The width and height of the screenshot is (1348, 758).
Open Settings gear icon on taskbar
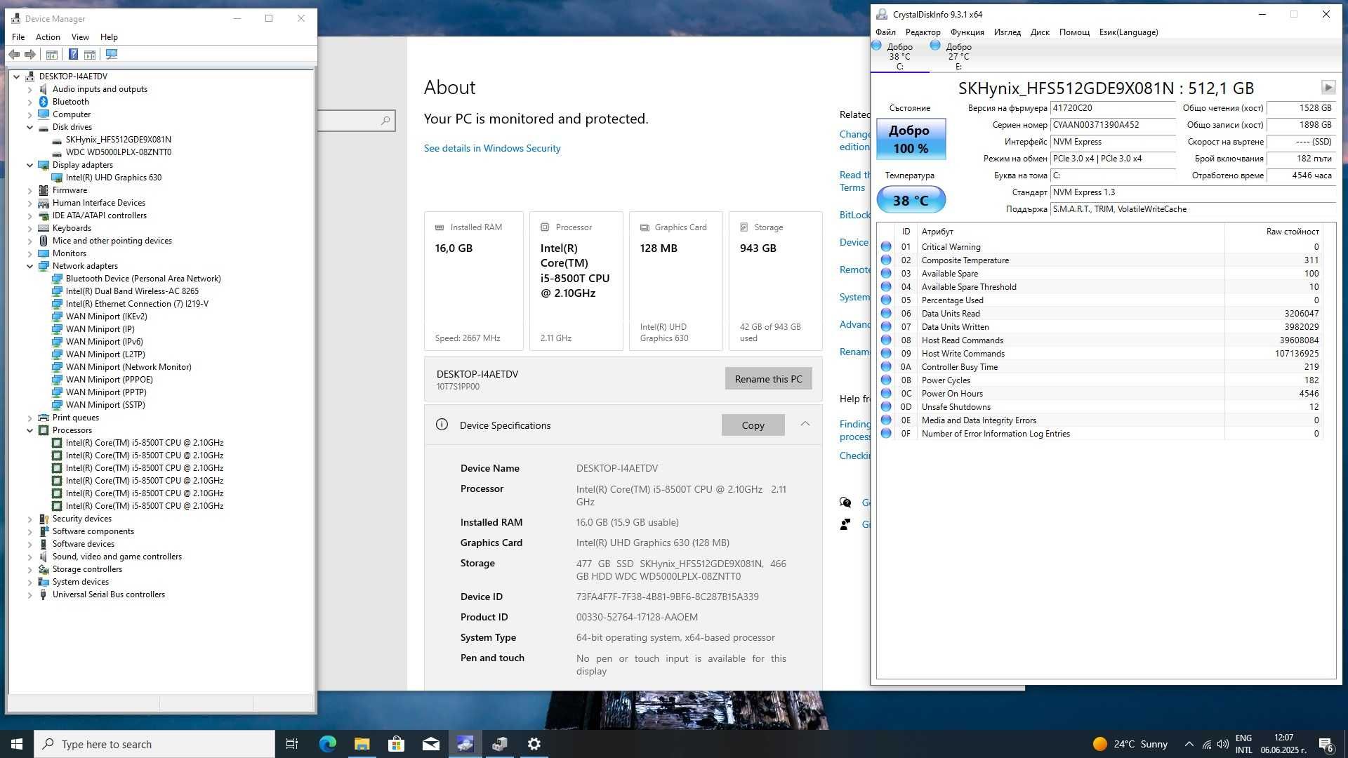coord(534,744)
